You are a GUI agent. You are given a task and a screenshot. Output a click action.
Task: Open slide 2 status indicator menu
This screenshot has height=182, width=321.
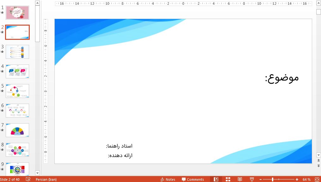3,32
